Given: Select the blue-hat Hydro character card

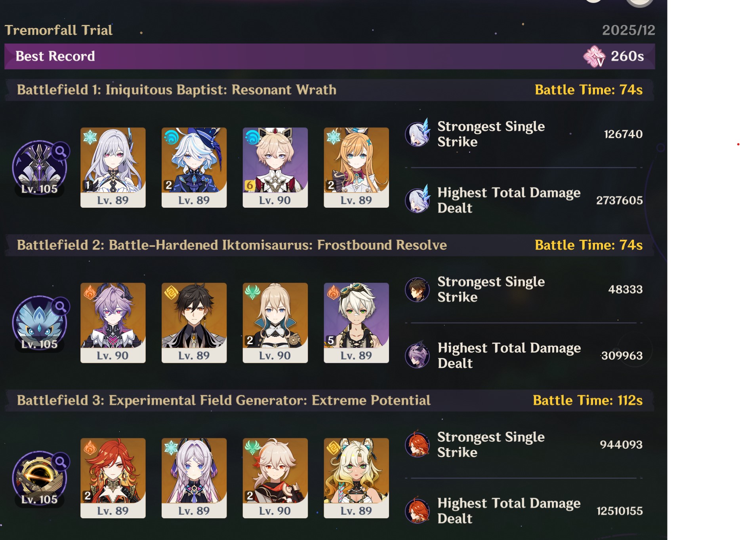Looking at the screenshot, I should click(194, 167).
